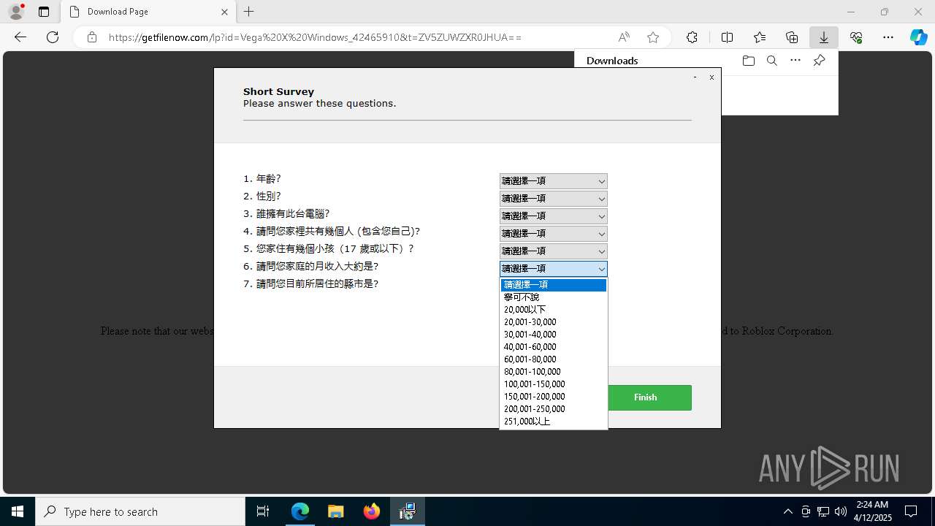Select 200,001-250,000 income option
This screenshot has height=526, width=935.
[x=554, y=409]
